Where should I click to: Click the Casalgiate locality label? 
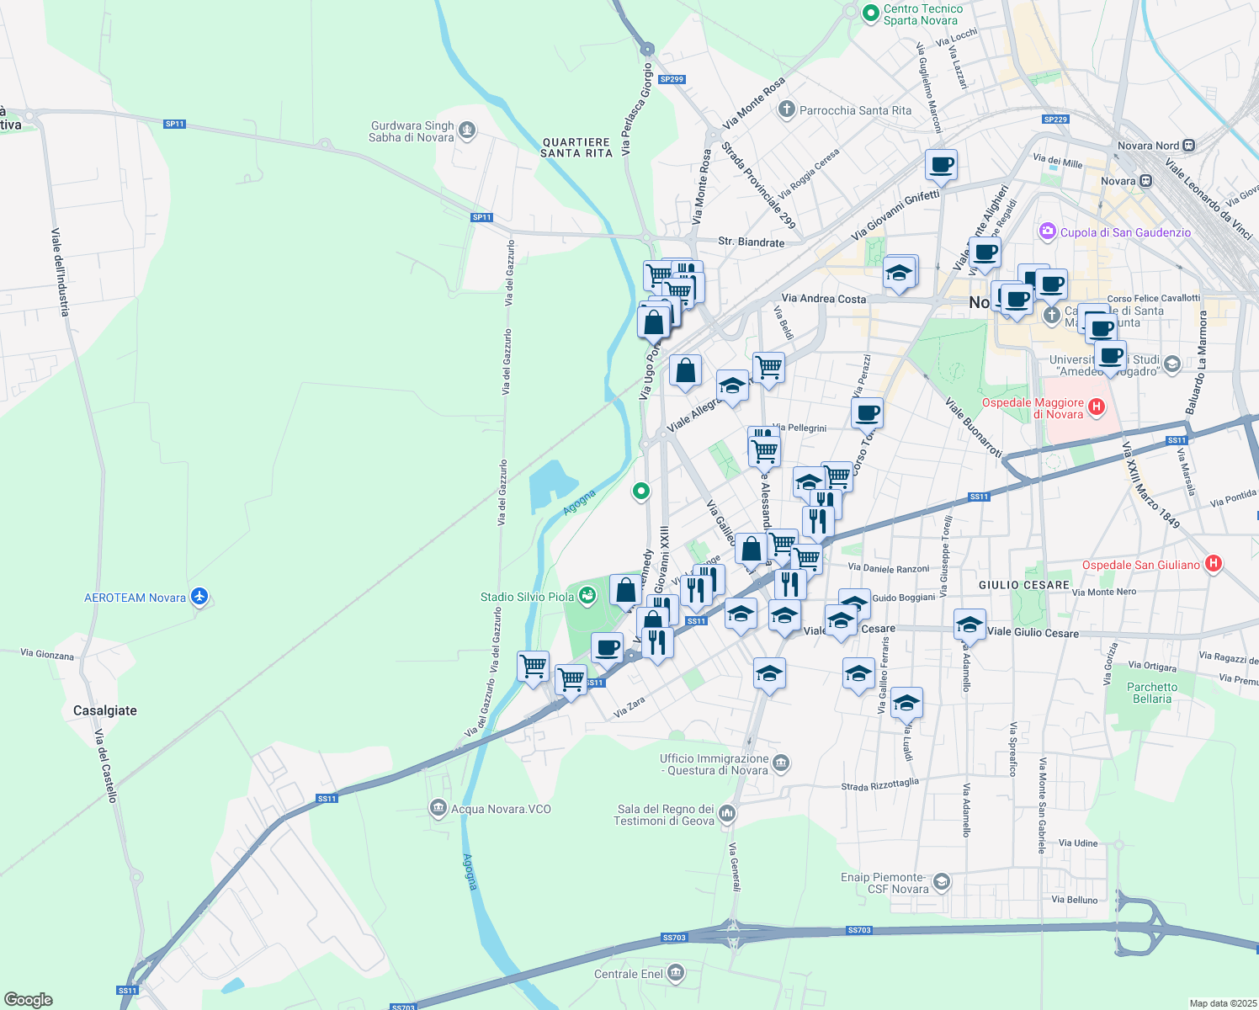pos(105,710)
